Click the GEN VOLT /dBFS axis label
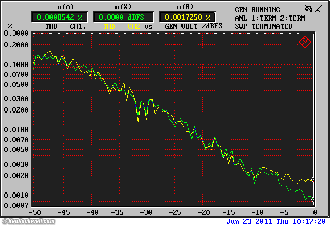 pyautogui.click(x=193, y=26)
